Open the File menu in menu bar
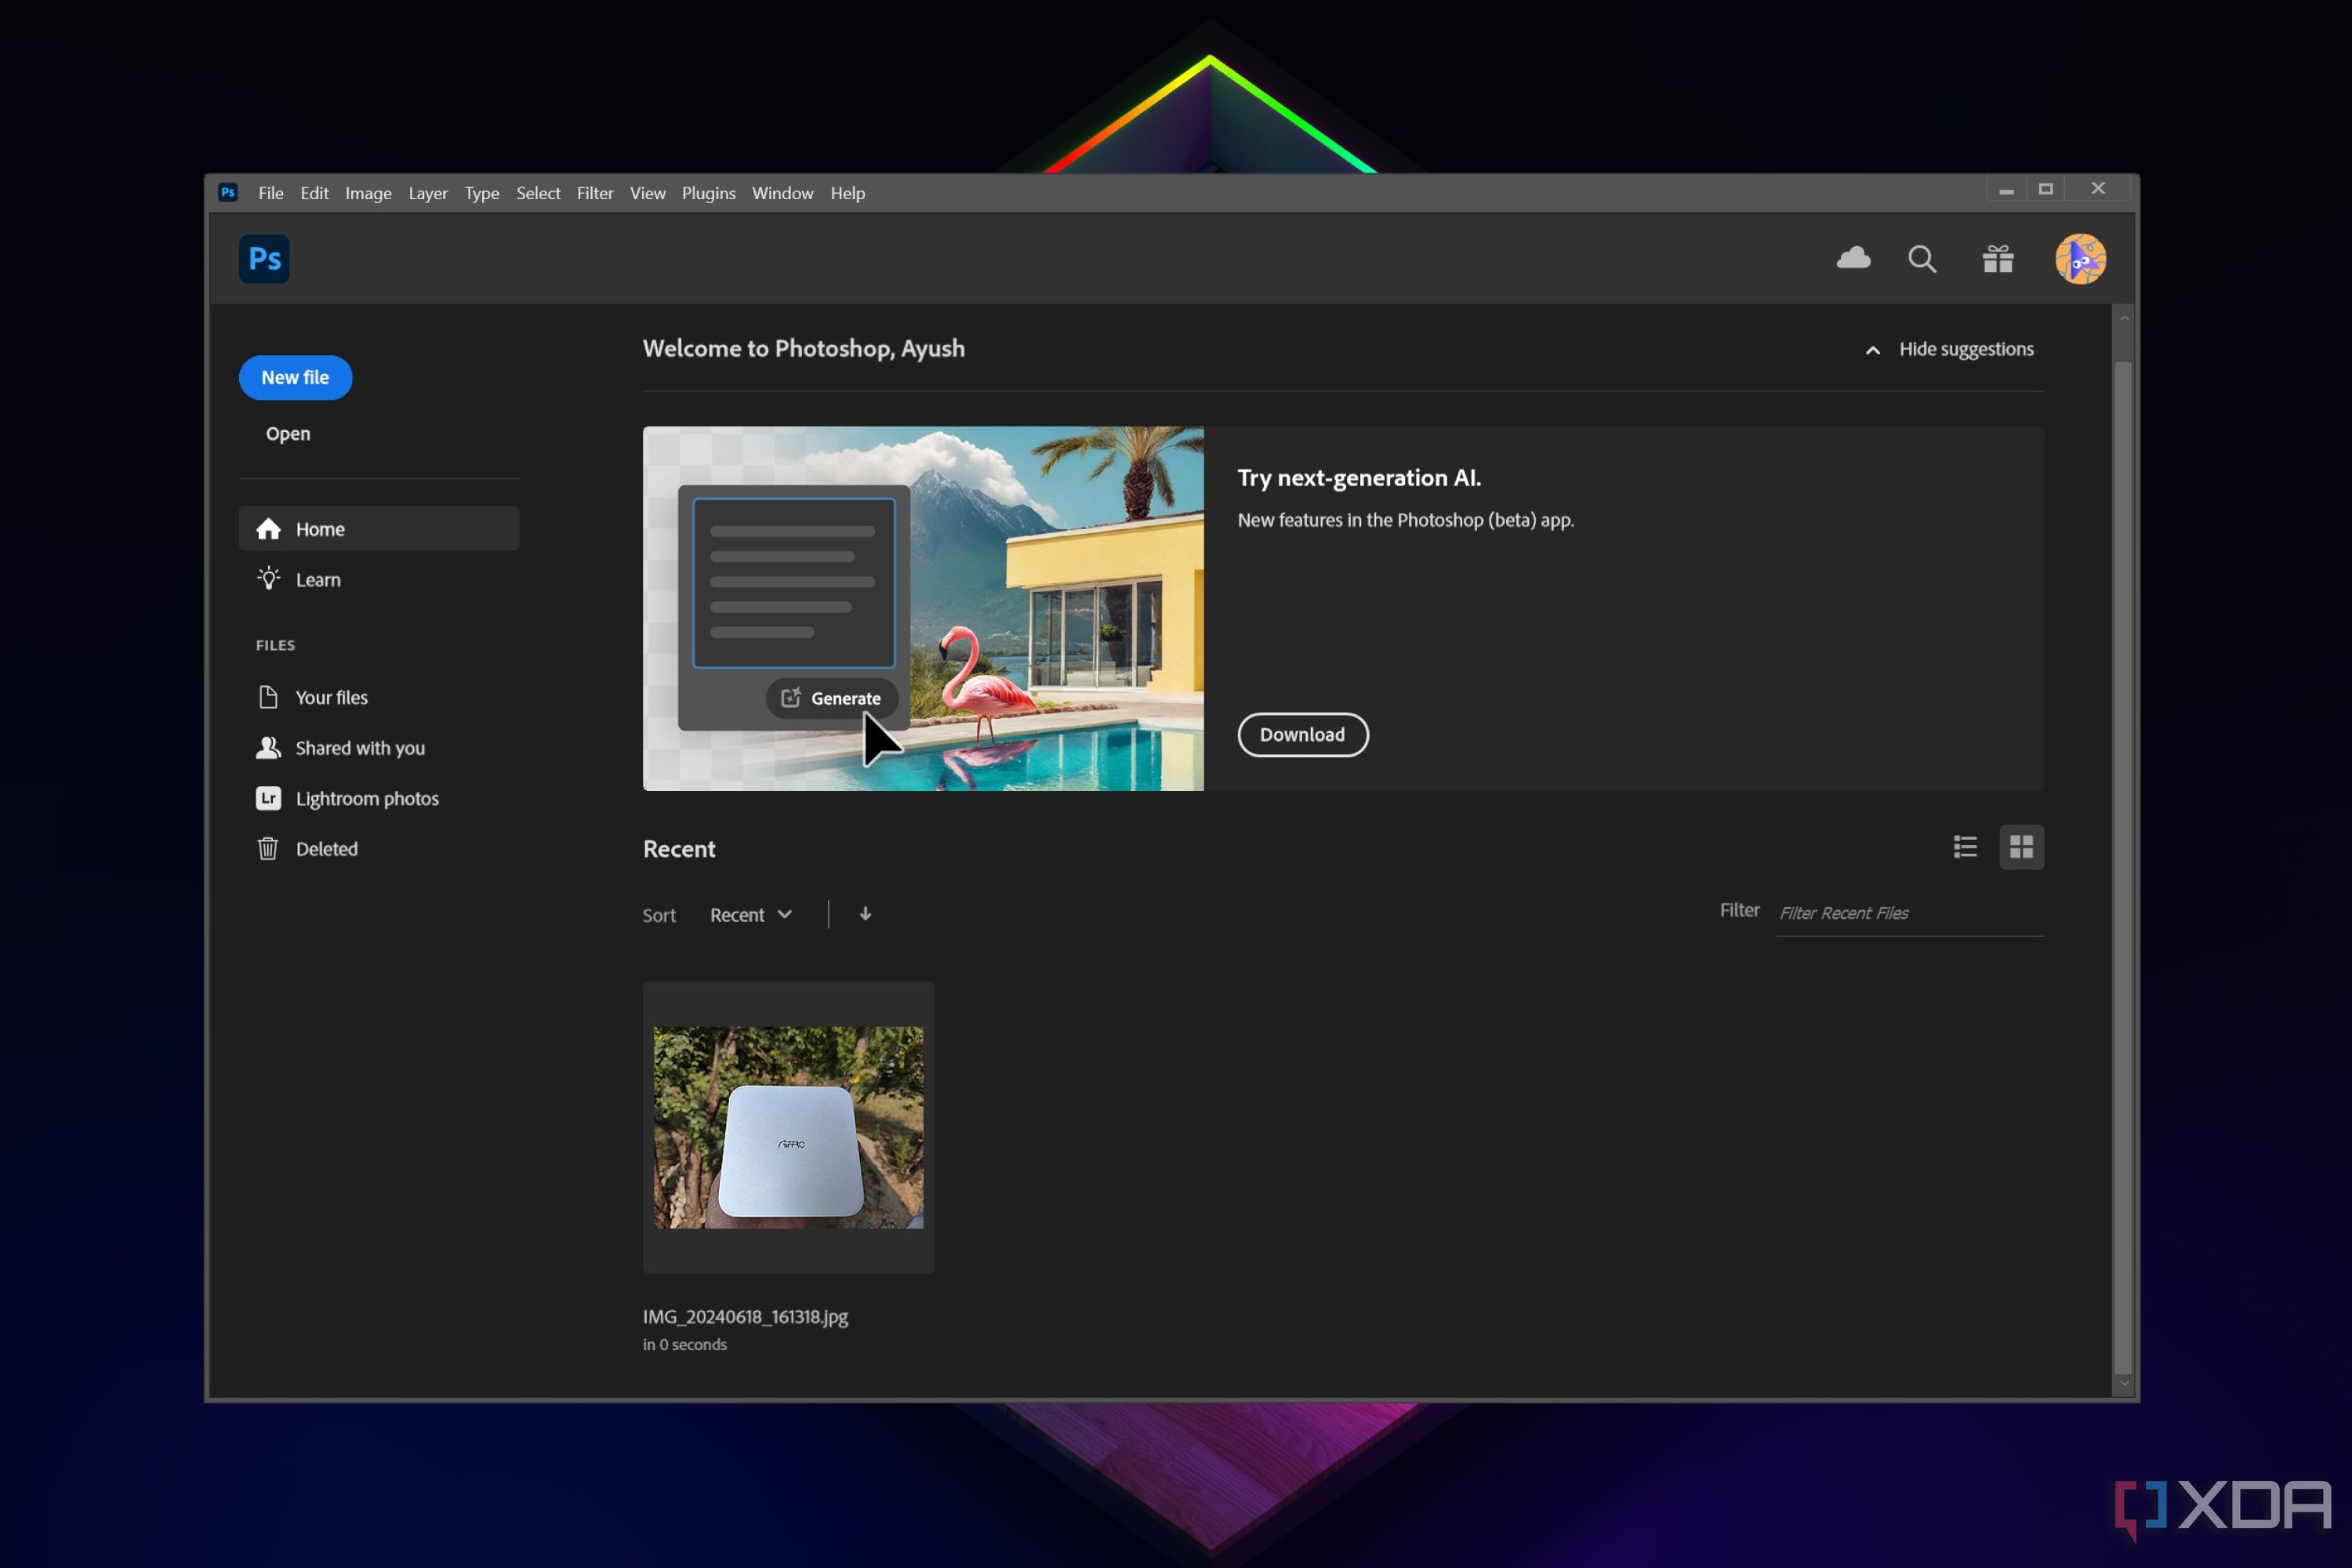 tap(271, 193)
